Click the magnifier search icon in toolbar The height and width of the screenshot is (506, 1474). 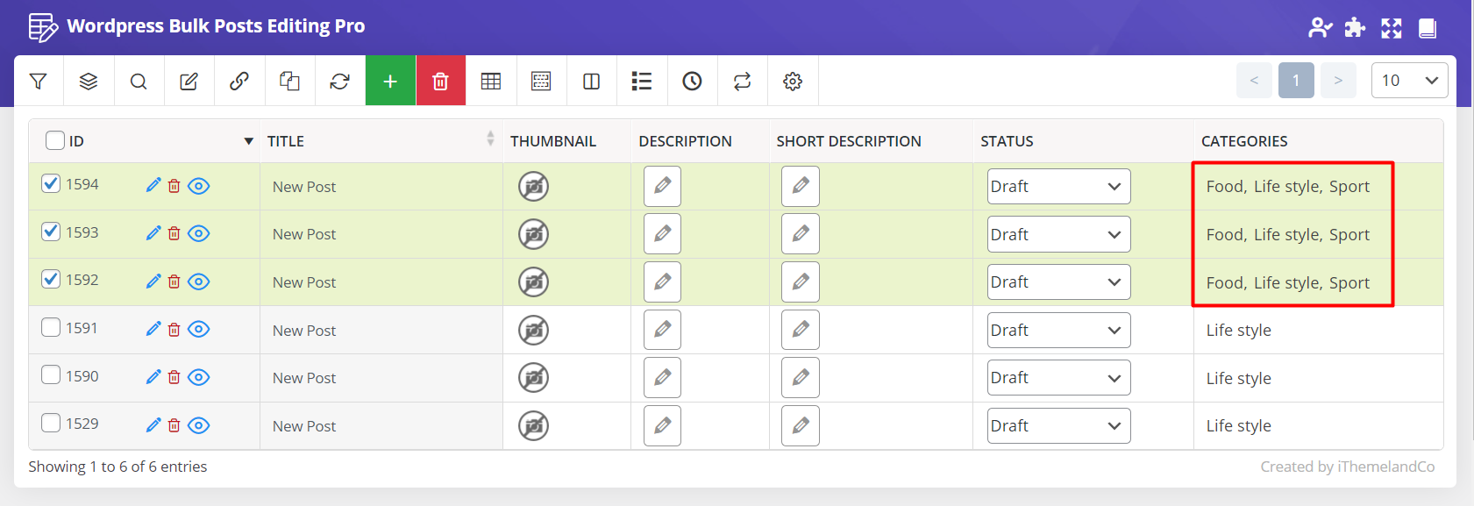(x=139, y=82)
